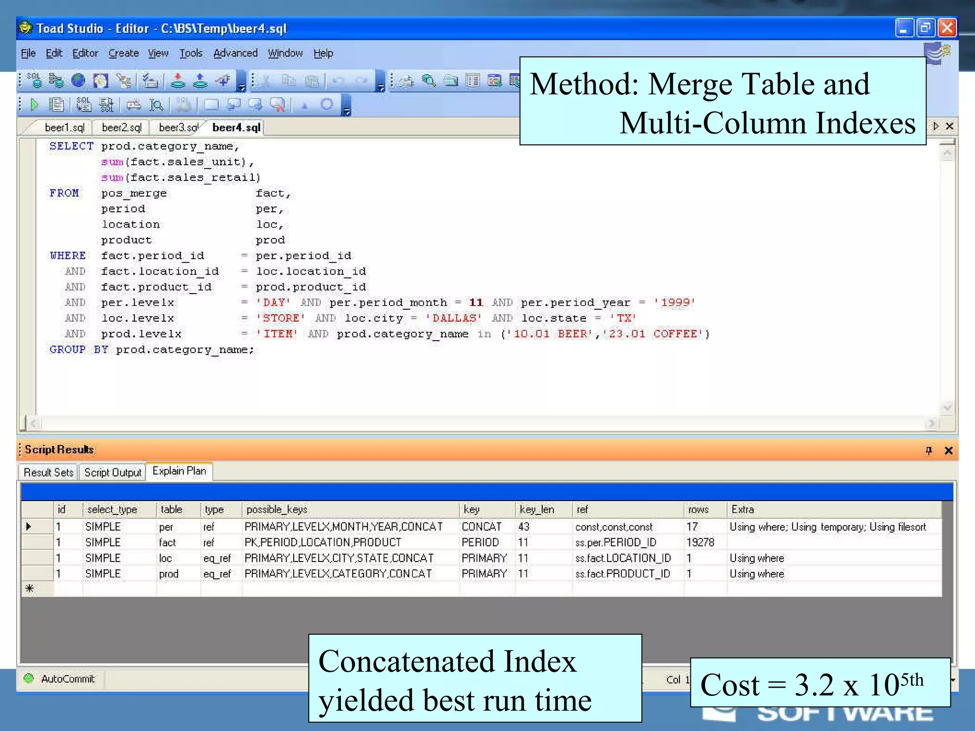Click the key_len column header
The width and height of the screenshot is (975, 731).
(544, 509)
